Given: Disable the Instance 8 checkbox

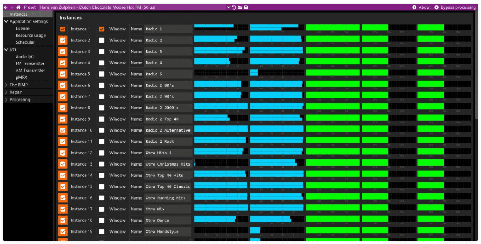Looking at the screenshot, I should (63, 108).
